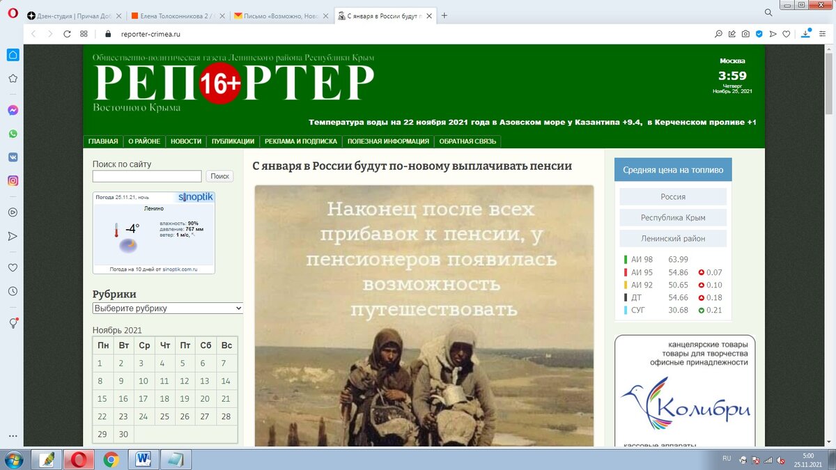This screenshot has height=470, width=836.
Task: Click the RU language indicator in tray
Action: (x=727, y=459)
